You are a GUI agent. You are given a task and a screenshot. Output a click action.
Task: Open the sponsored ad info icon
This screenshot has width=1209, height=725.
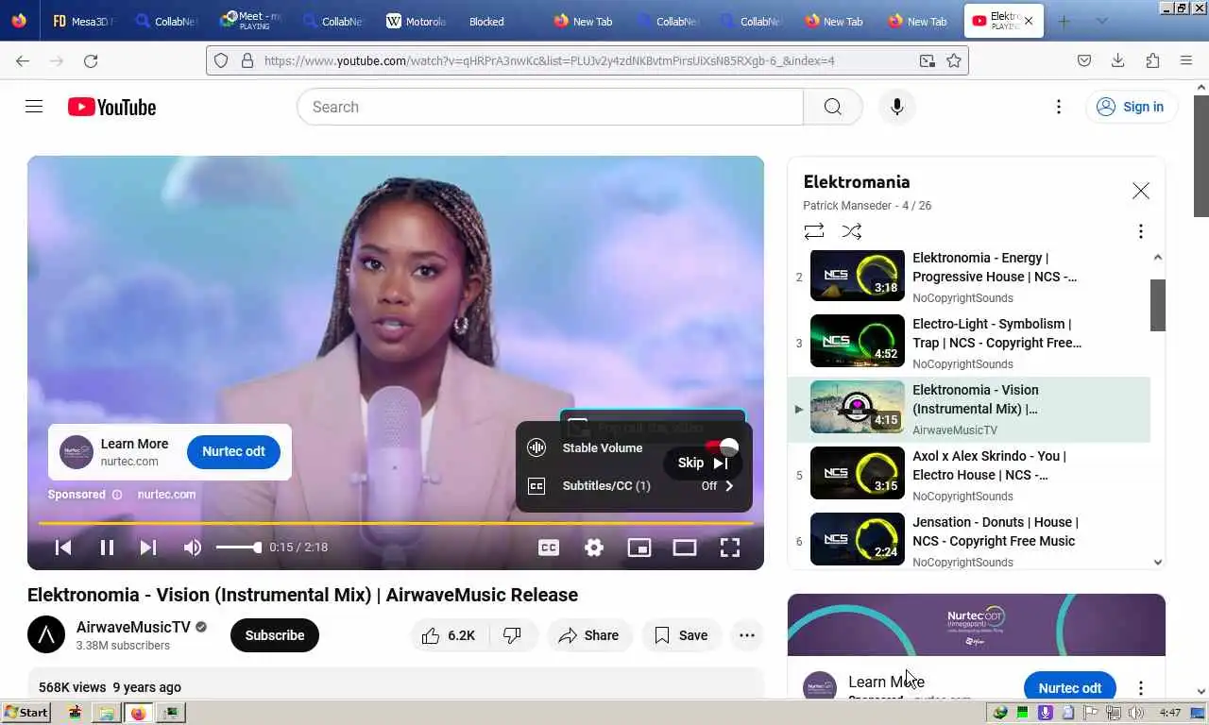(117, 495)
